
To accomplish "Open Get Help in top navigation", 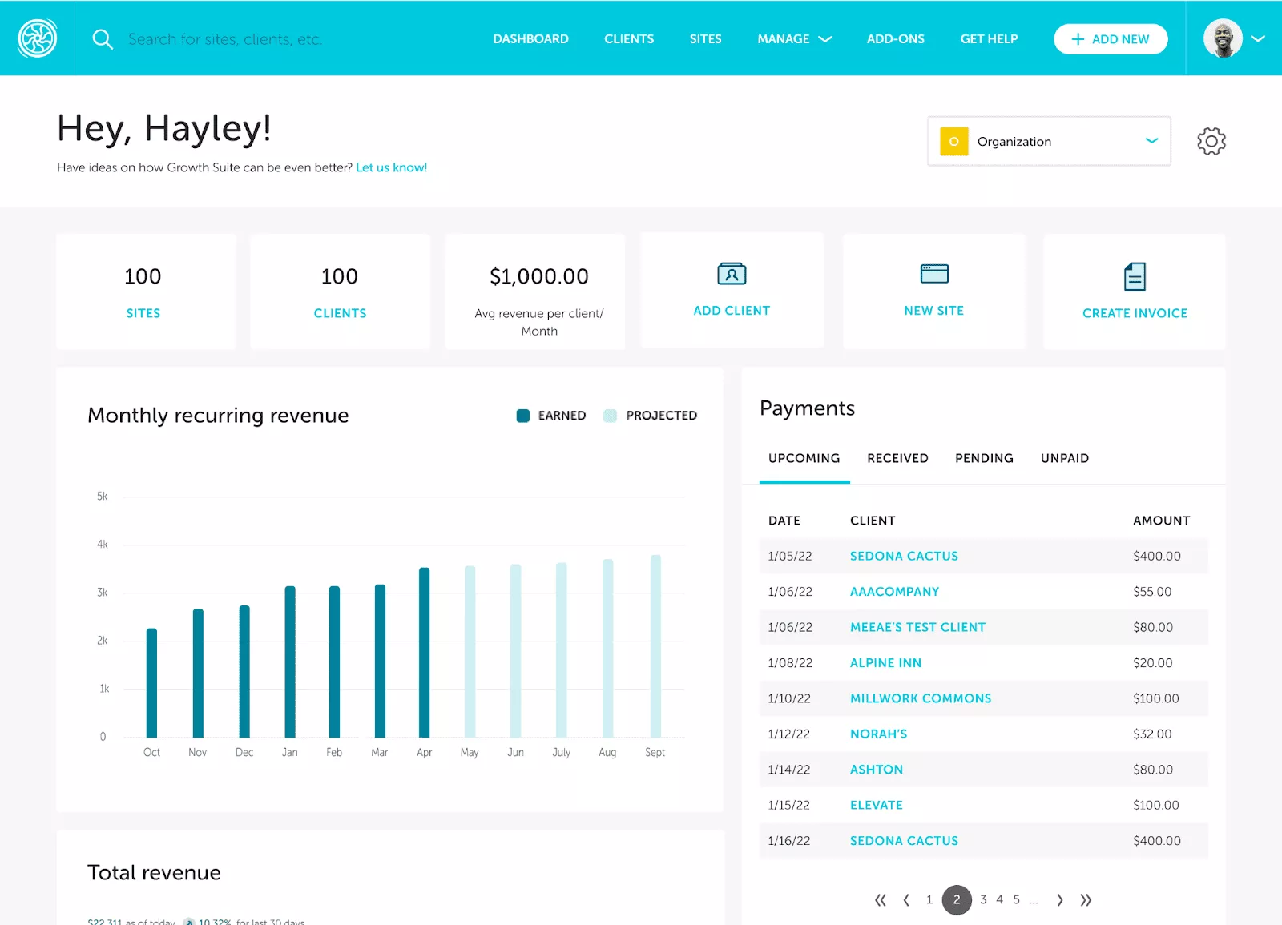I will tap(989, 38).
